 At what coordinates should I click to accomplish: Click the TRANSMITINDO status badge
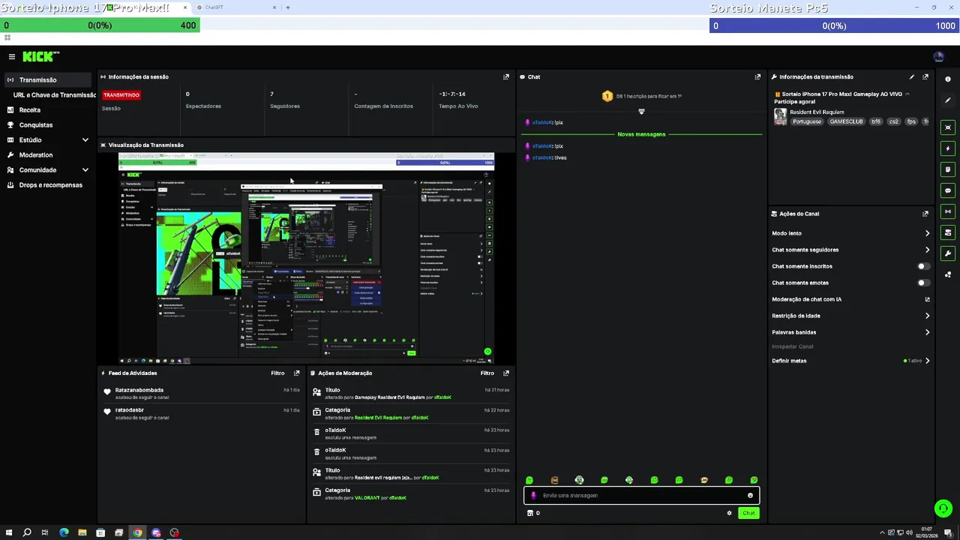pyautogui.click(x=121, y=95)
